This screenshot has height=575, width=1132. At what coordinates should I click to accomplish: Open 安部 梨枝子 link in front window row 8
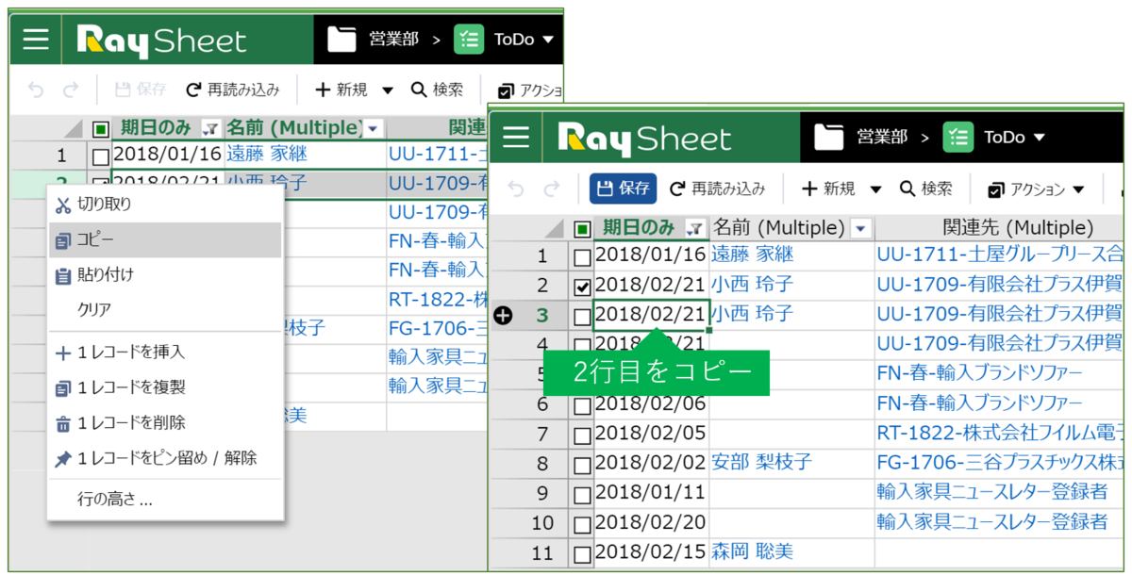pos(761,463)
